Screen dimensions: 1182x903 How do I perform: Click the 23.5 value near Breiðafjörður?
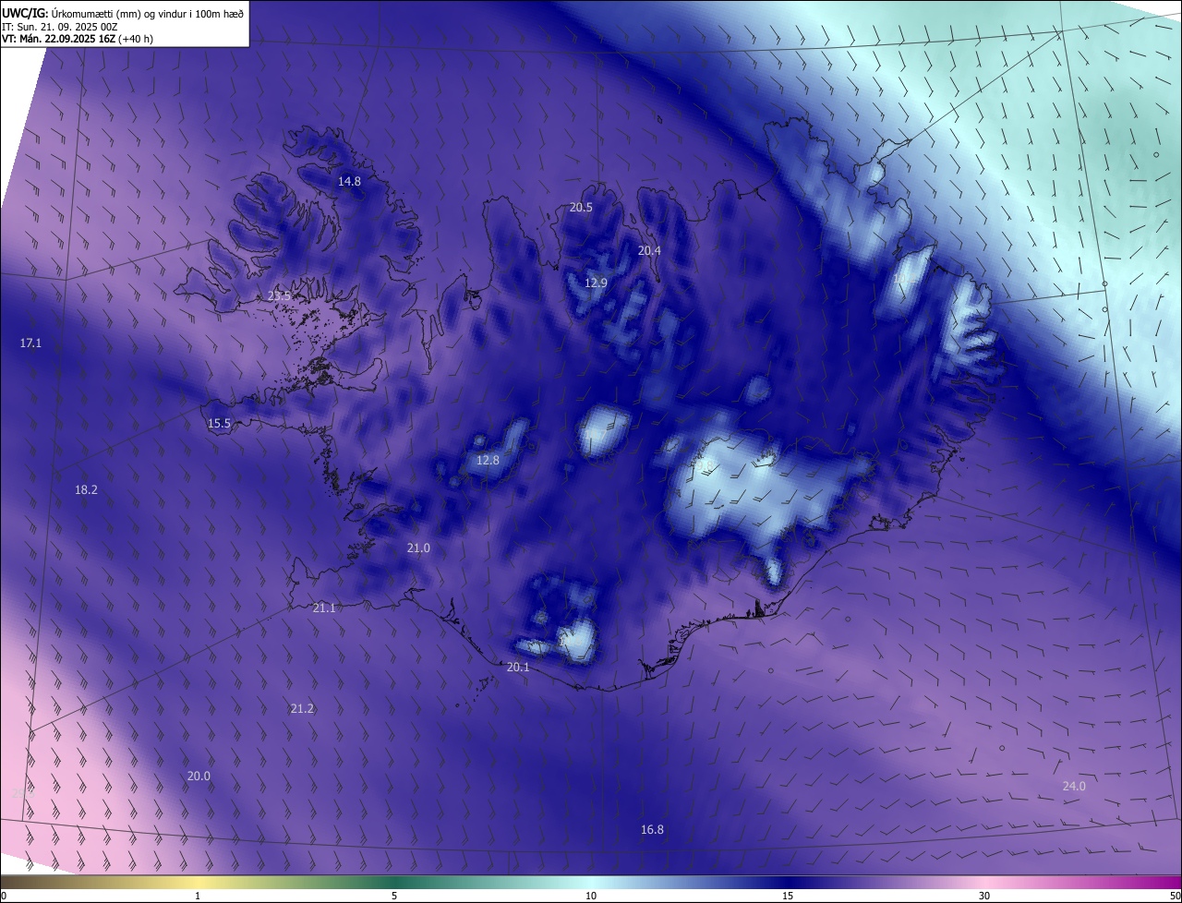pos(279,296)
